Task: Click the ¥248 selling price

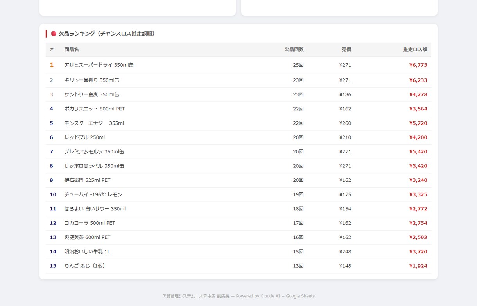Action: tap(345, 252)
